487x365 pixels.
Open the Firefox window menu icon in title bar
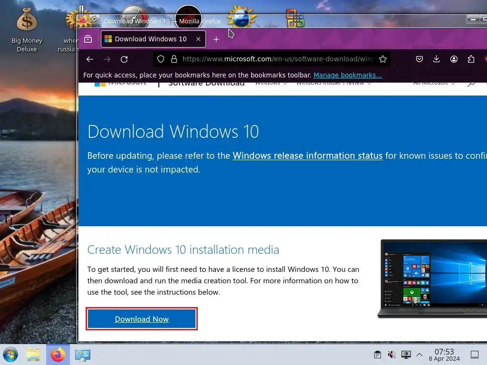(83, 19)
